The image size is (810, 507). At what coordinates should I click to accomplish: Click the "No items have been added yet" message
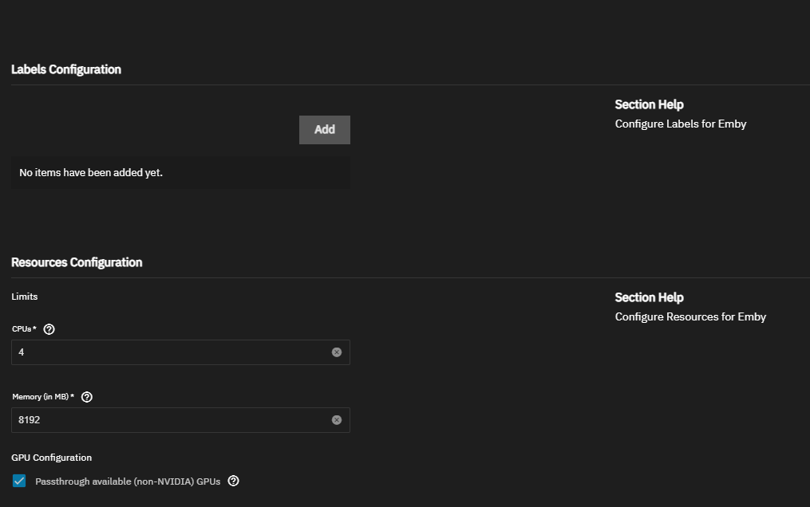[91, 172]
